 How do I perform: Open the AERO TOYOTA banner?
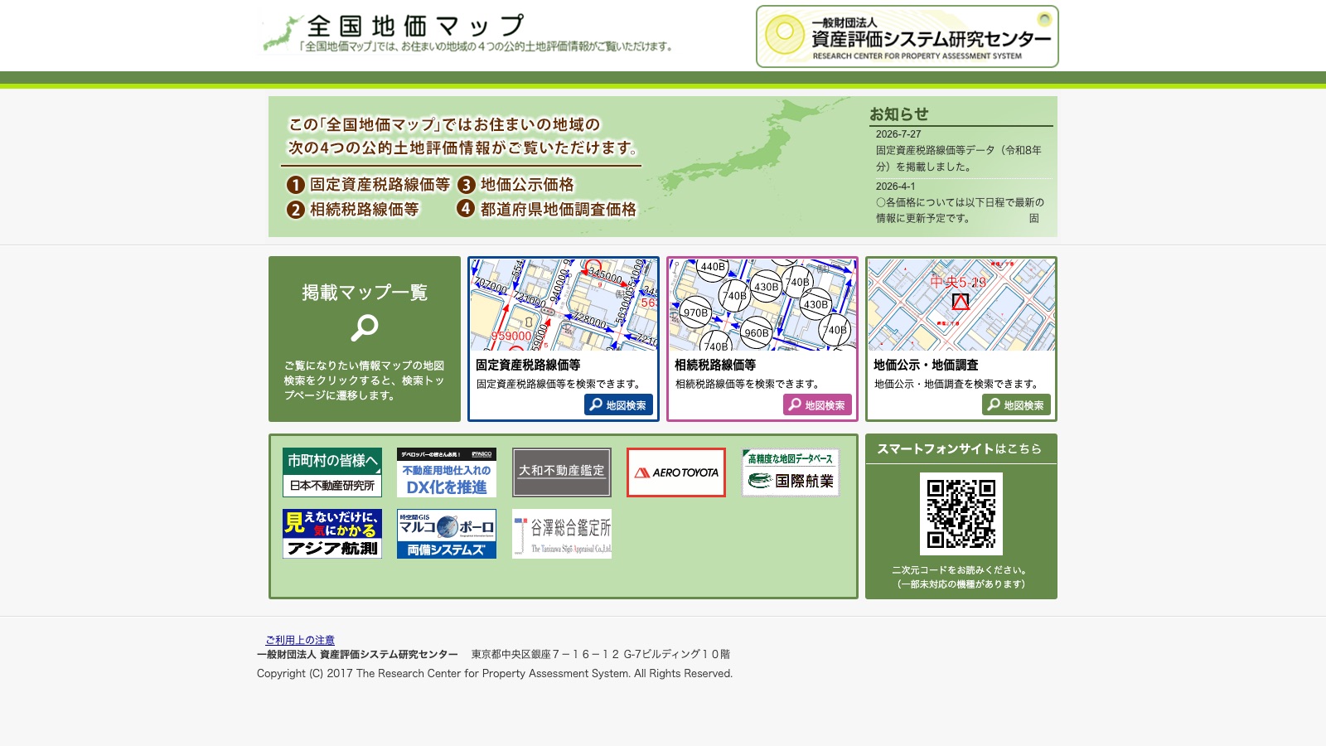tap(676, 472)
